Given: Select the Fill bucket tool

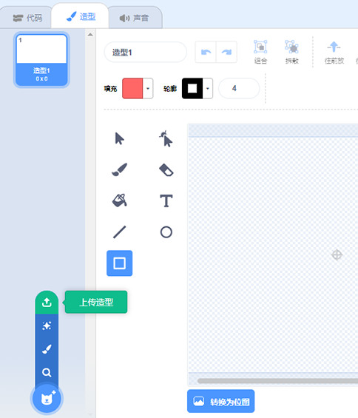Looking at the screenshot, I should coord(119,200).
